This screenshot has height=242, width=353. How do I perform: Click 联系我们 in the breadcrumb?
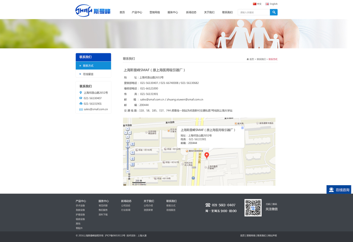click(261, 59)
